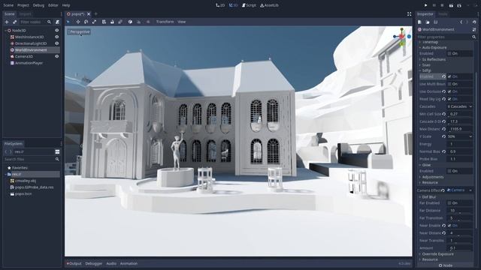Viewport: 481px width, 270px height.
Task: Click the viewport orientation gizmo
Action: (x=402, y=37)
